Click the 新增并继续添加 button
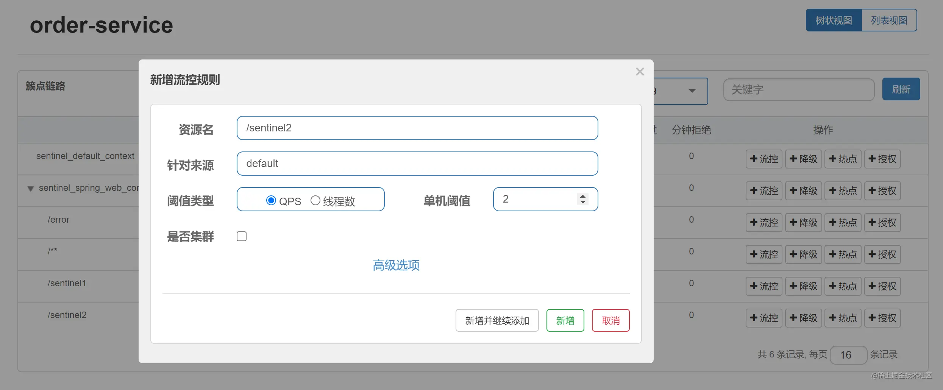943x390 pixels. click(497, 320)
